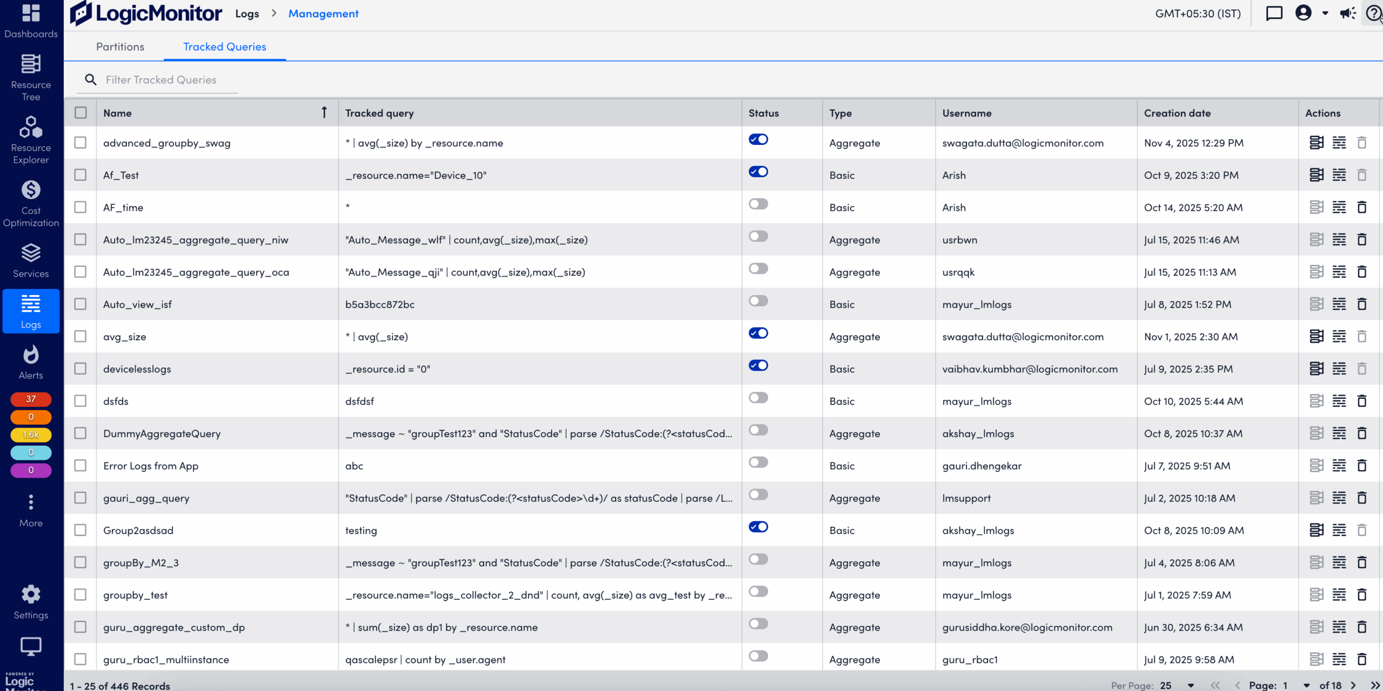Open the Management breadcrumb link
This screenshot has height=691, width=1383.
pos(323,13)
